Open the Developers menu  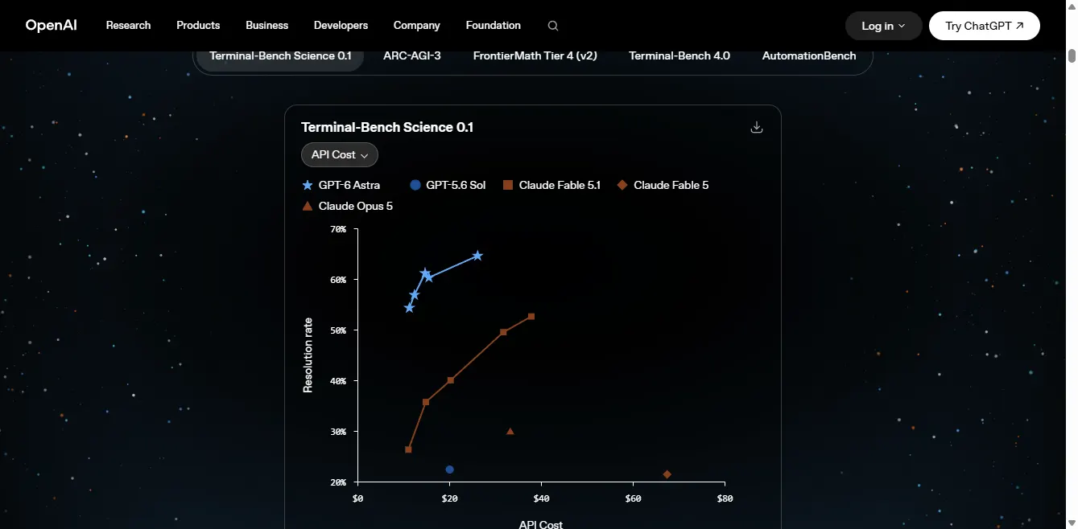341,26
